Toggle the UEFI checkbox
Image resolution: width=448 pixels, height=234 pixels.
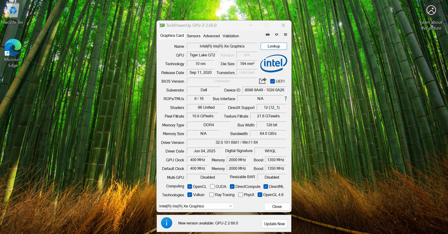(272, 81)
